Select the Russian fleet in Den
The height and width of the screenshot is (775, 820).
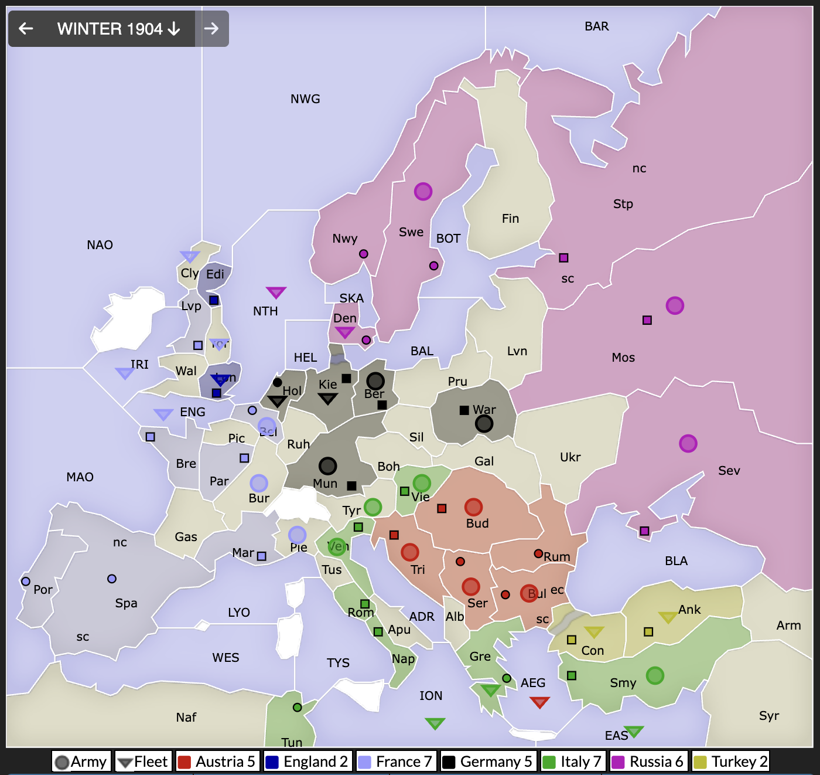point(344,332)
